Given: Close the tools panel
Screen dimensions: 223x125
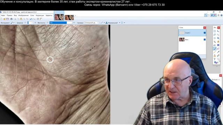Looking at the screenshot, I should pyautogui.click(x=218, y=28).
